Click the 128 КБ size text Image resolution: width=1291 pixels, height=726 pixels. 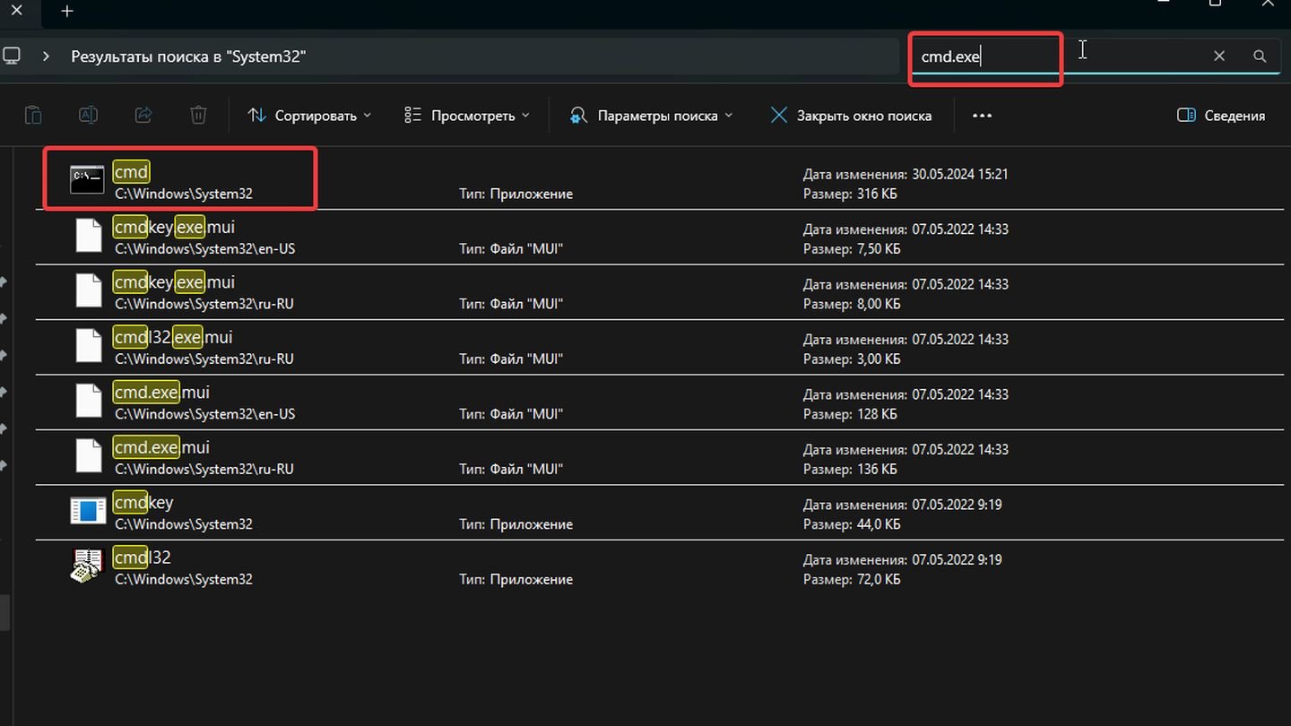point(876,414)
